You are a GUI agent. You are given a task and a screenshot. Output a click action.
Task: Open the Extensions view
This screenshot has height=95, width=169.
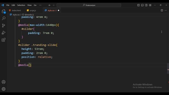pos(3,40)
